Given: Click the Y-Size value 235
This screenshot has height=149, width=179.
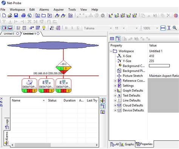Looking at the screenshot, I should coord(151,61).
